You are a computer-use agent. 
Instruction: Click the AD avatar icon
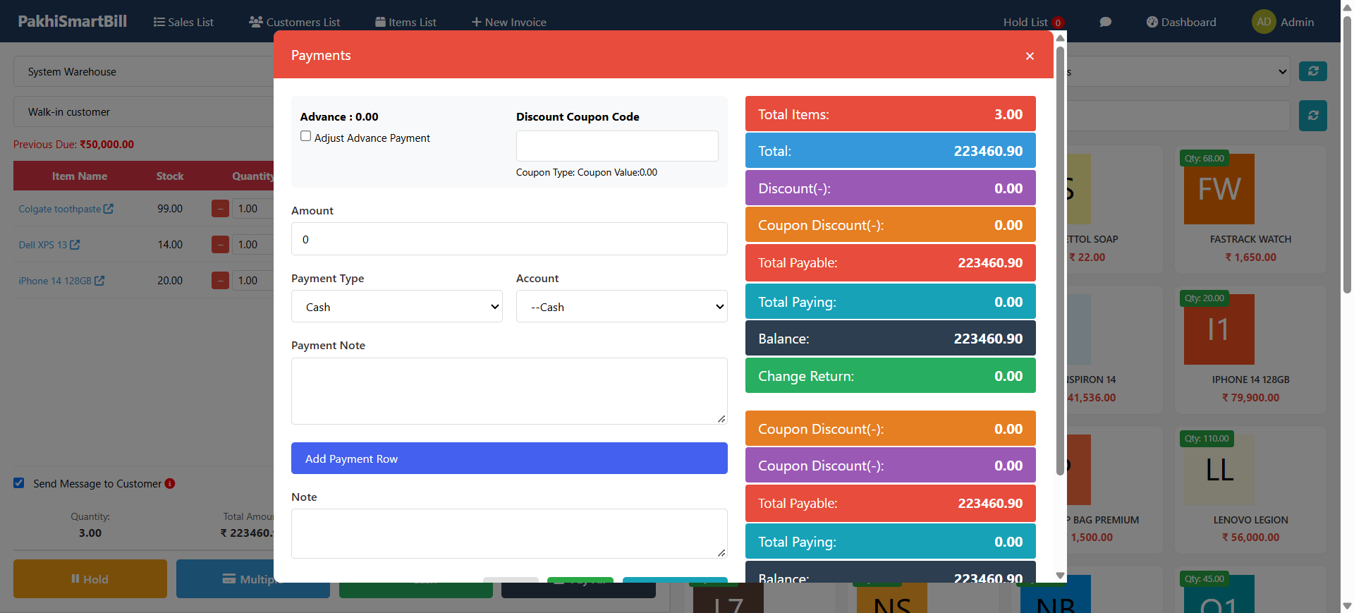pyautogui.click(x=1264, y=22)
